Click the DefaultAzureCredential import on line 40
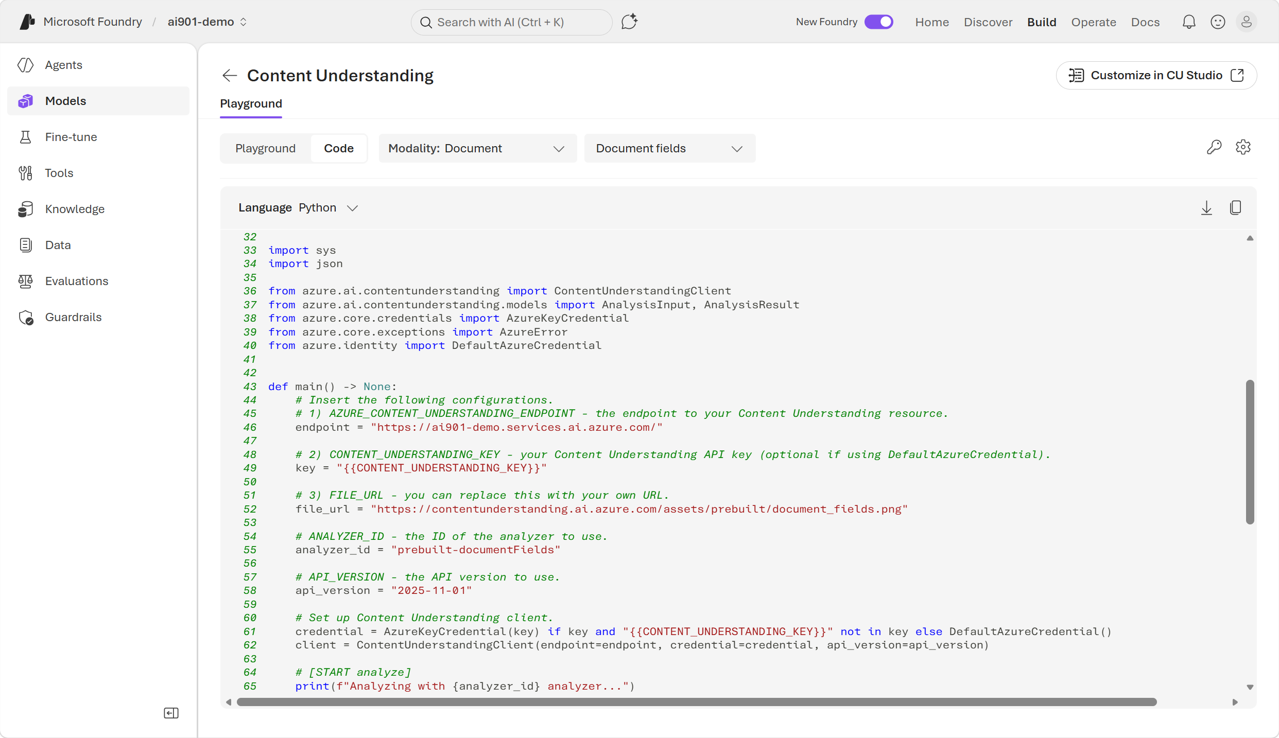This screenshot has height=738, width=1279. [x=526, y=345]
